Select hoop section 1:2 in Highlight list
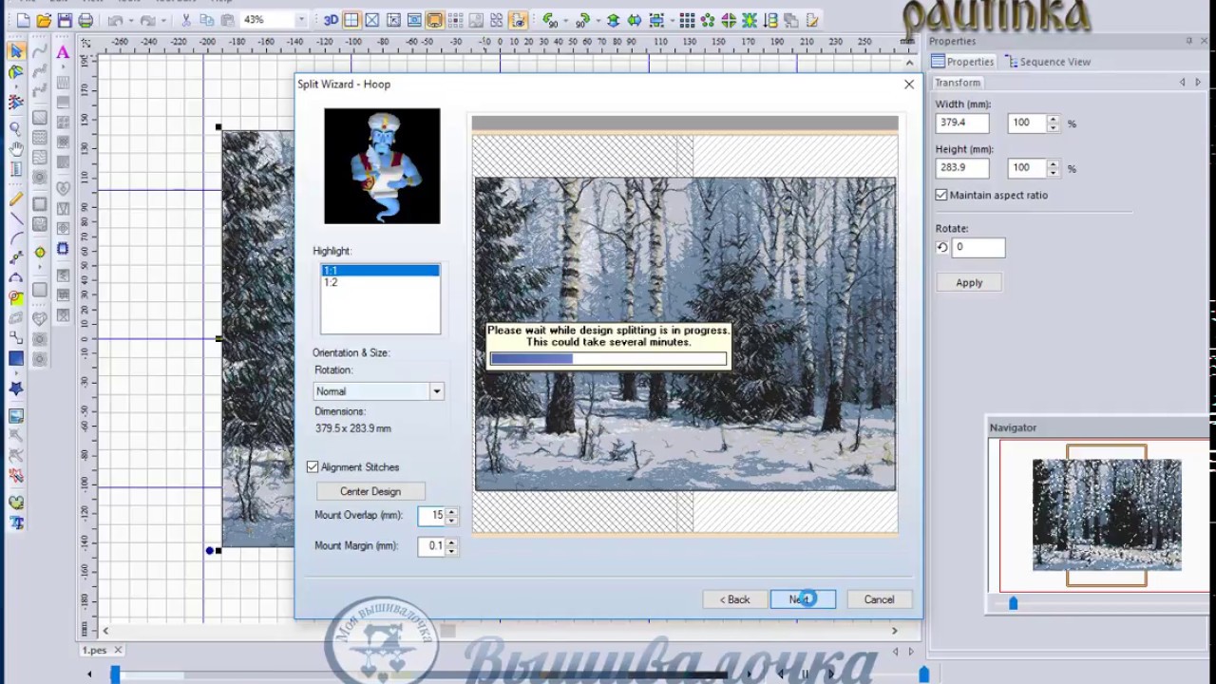The width and height of the screenshot is (1216, 684). pos(380,282)
